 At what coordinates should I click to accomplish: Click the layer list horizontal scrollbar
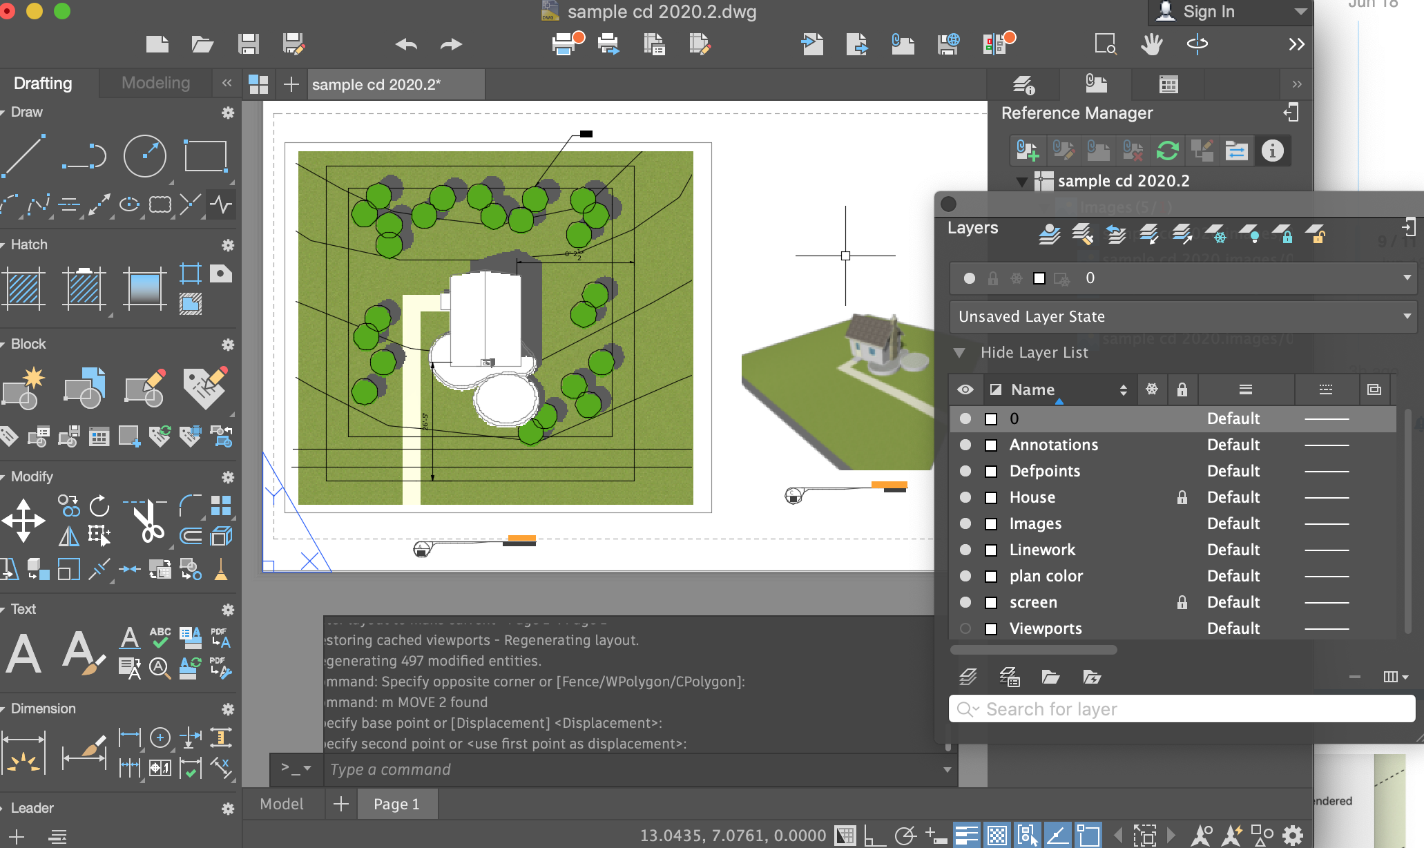(1034, 650)
